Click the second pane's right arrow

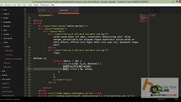click(x=158, y=10)
